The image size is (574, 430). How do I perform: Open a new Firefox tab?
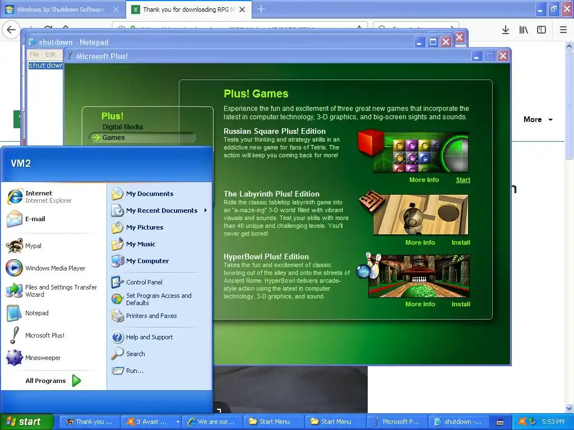pos(261,10)
